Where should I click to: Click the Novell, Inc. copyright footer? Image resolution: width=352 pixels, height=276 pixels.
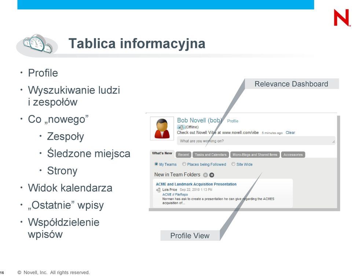click(54, 272)
